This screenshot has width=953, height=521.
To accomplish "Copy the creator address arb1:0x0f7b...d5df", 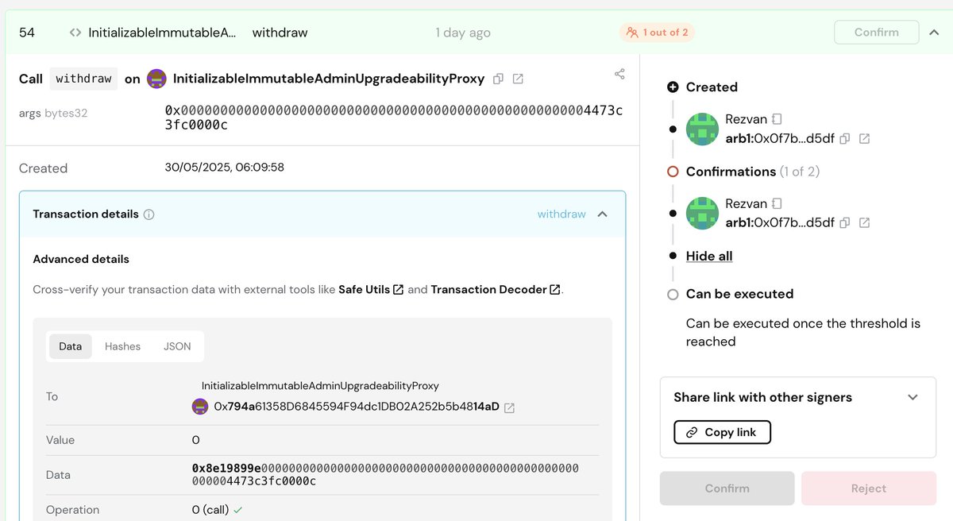I will coord(845,138).
